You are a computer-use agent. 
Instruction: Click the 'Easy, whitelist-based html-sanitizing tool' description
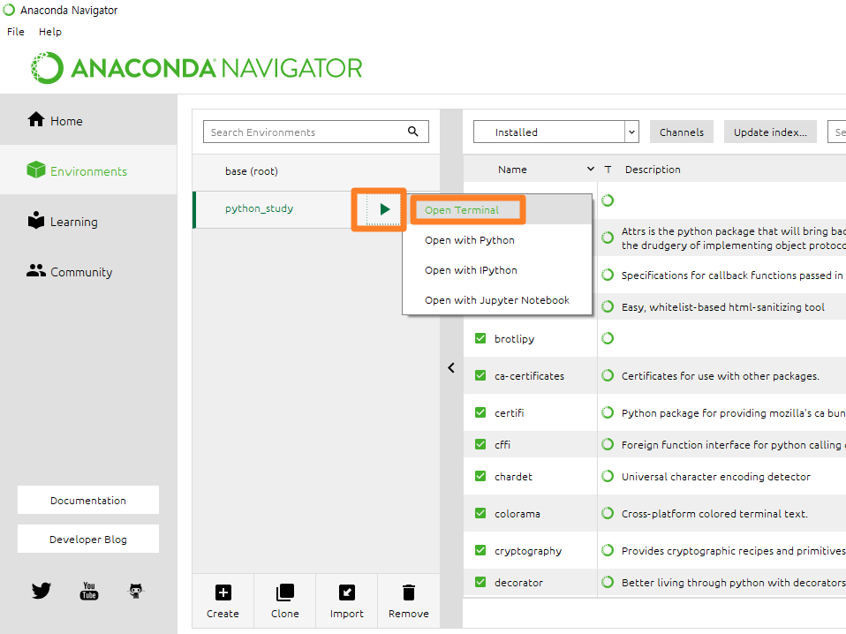point(722,307)
